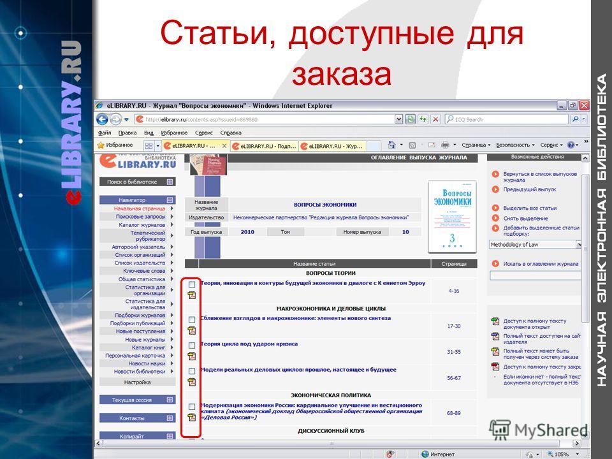Click the Stop loading red X icon
This screenshot has width=612, height=459.
435,119
